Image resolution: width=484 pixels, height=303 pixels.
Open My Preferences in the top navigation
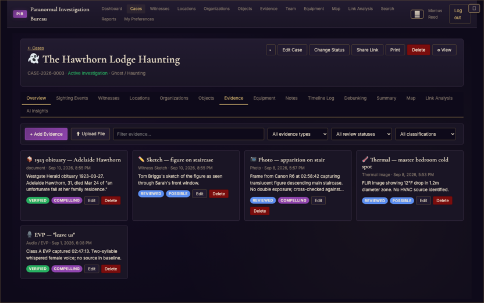139,19
